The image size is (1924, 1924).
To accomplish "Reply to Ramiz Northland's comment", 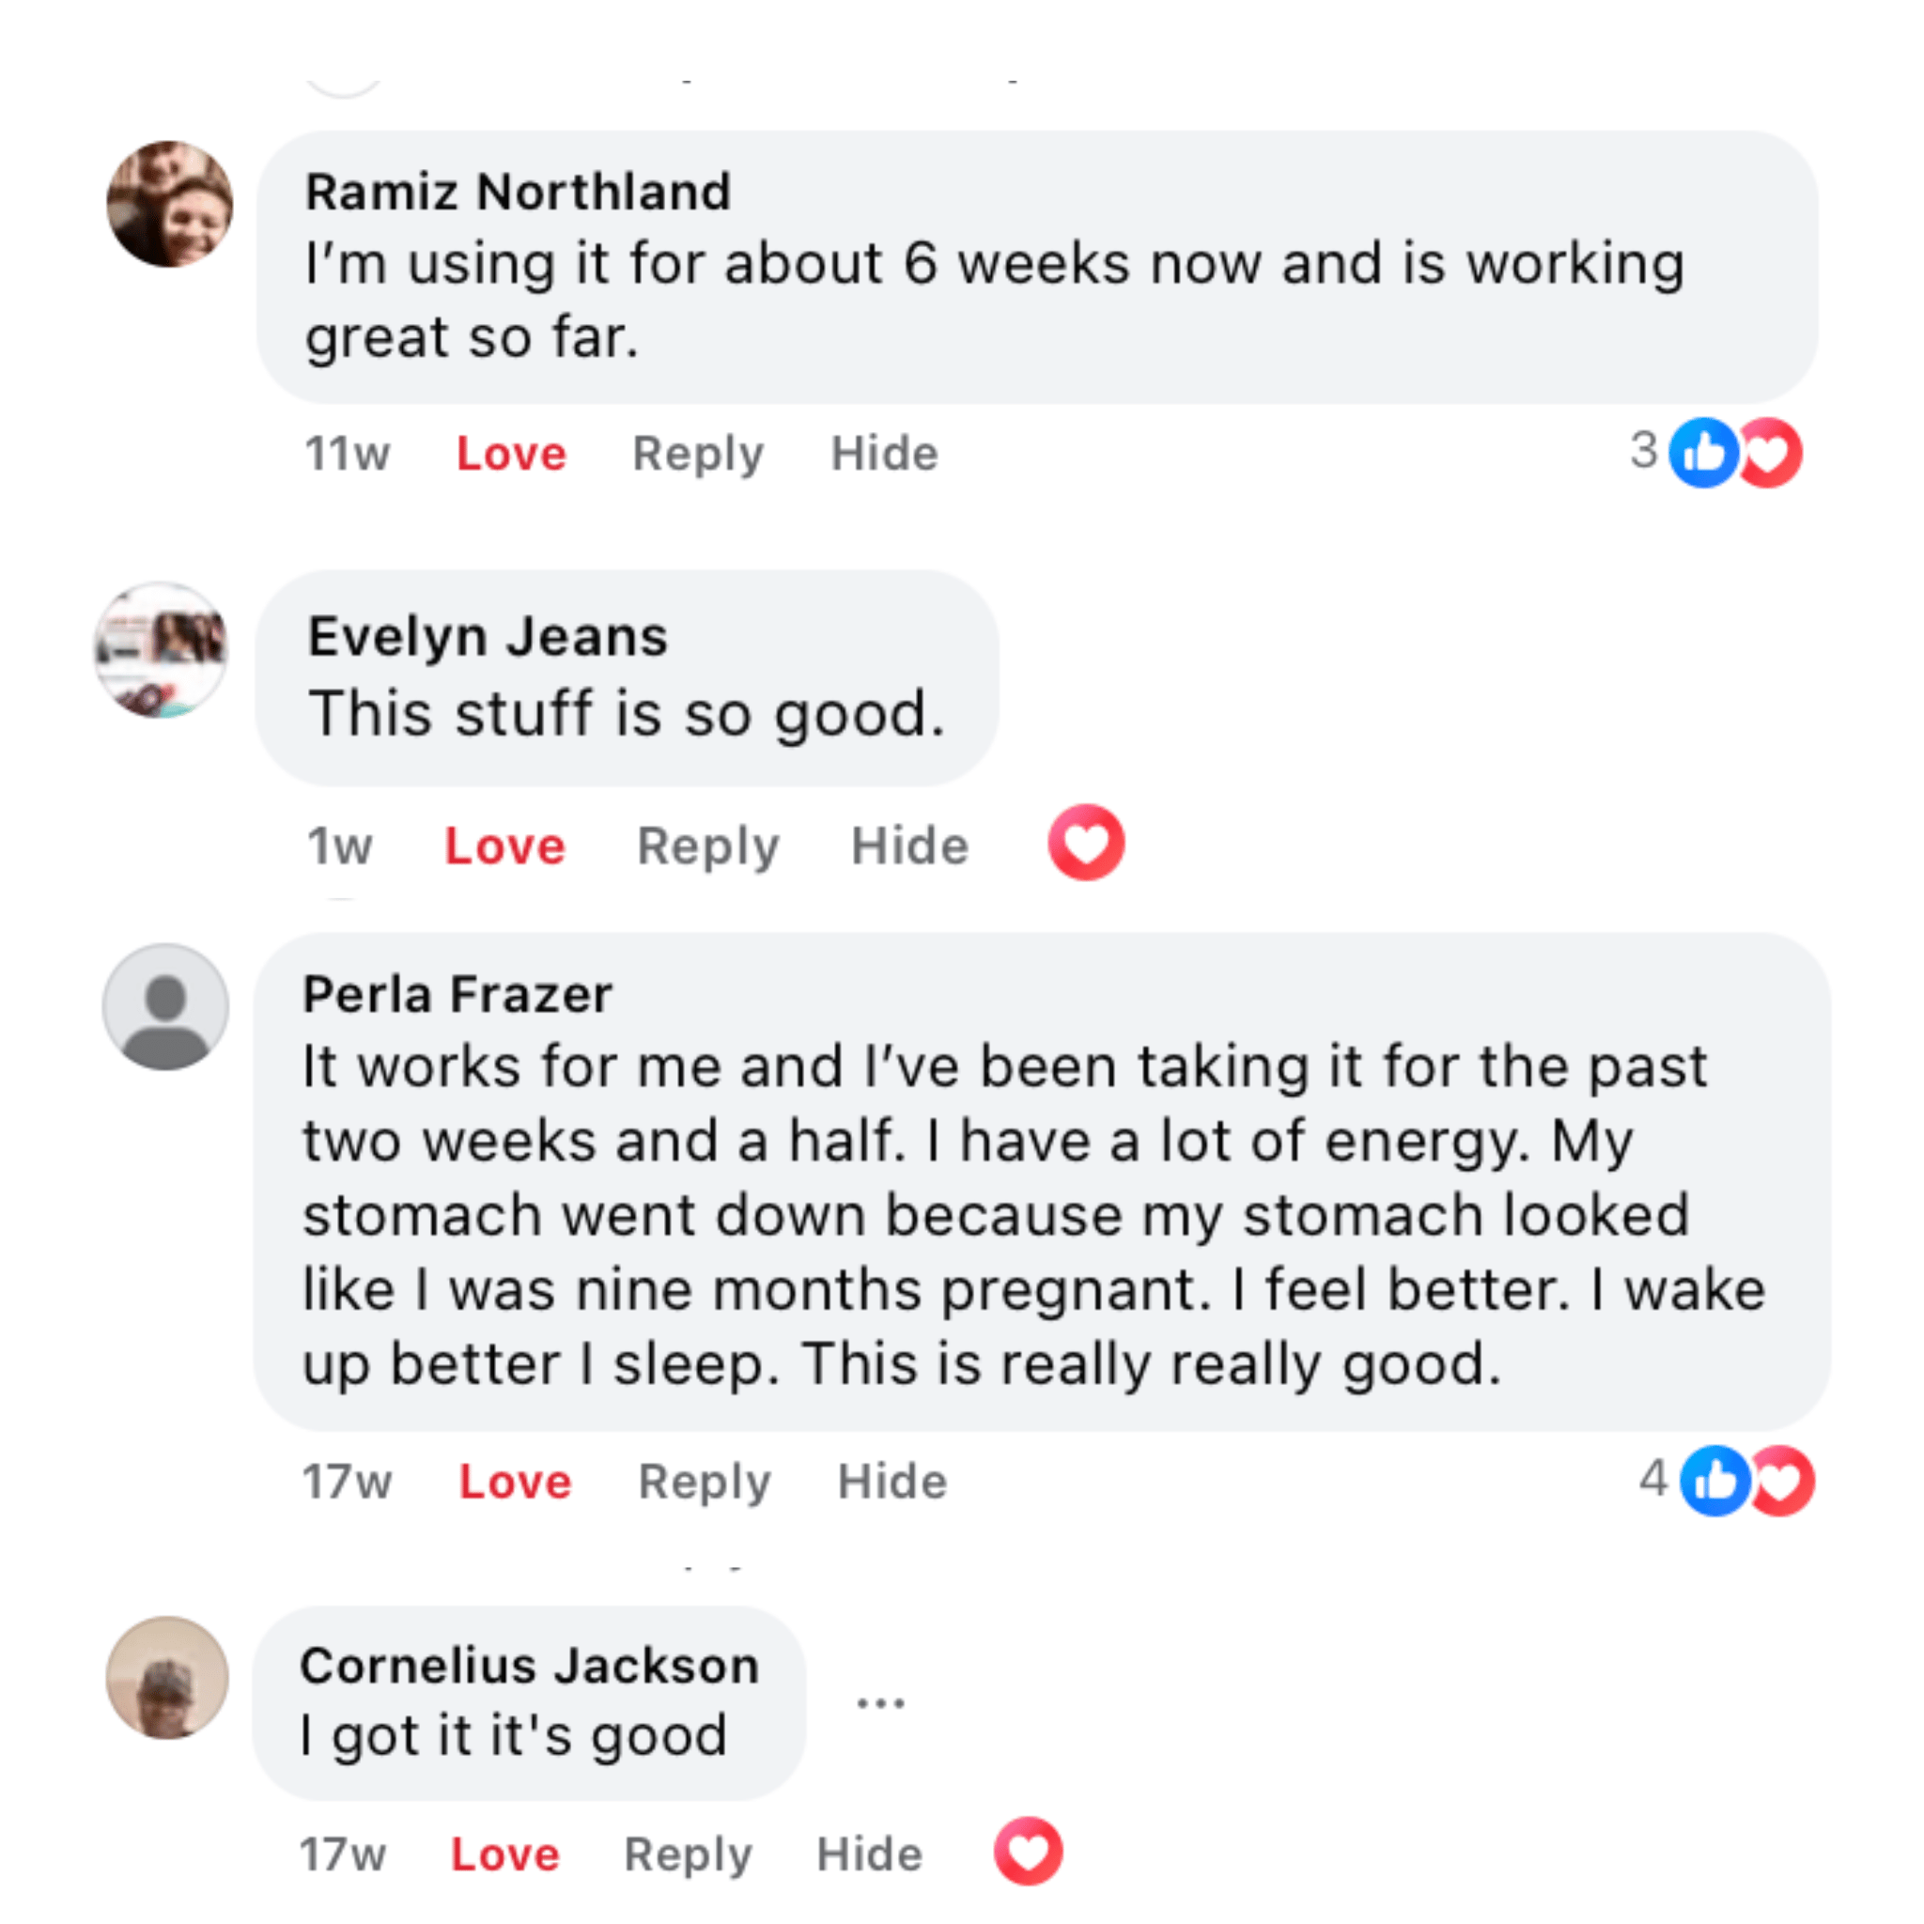I will (x=698, y=454).
